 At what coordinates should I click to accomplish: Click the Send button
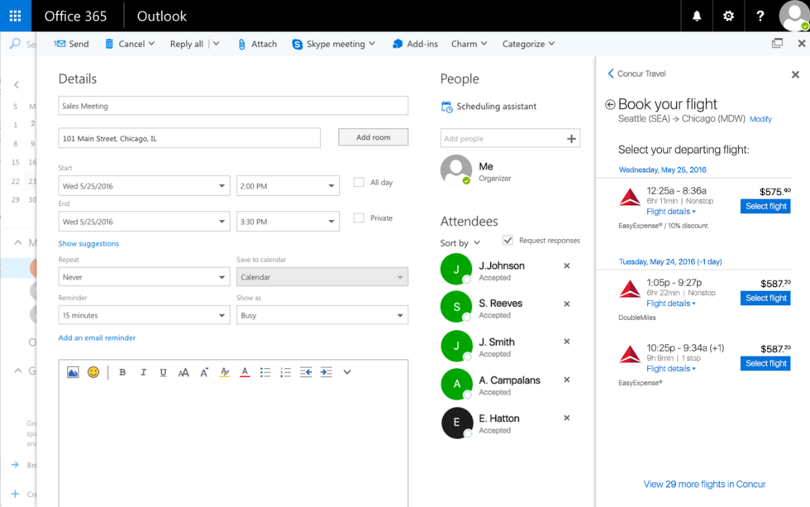72,44
